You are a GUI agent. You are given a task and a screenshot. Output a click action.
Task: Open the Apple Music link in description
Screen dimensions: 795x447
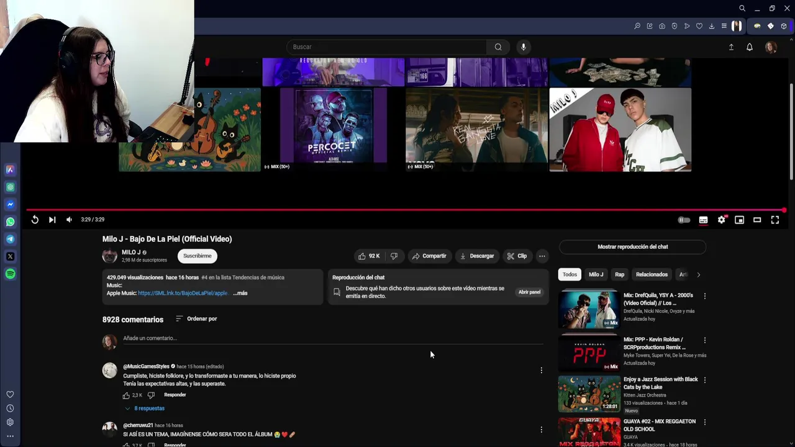183,293
